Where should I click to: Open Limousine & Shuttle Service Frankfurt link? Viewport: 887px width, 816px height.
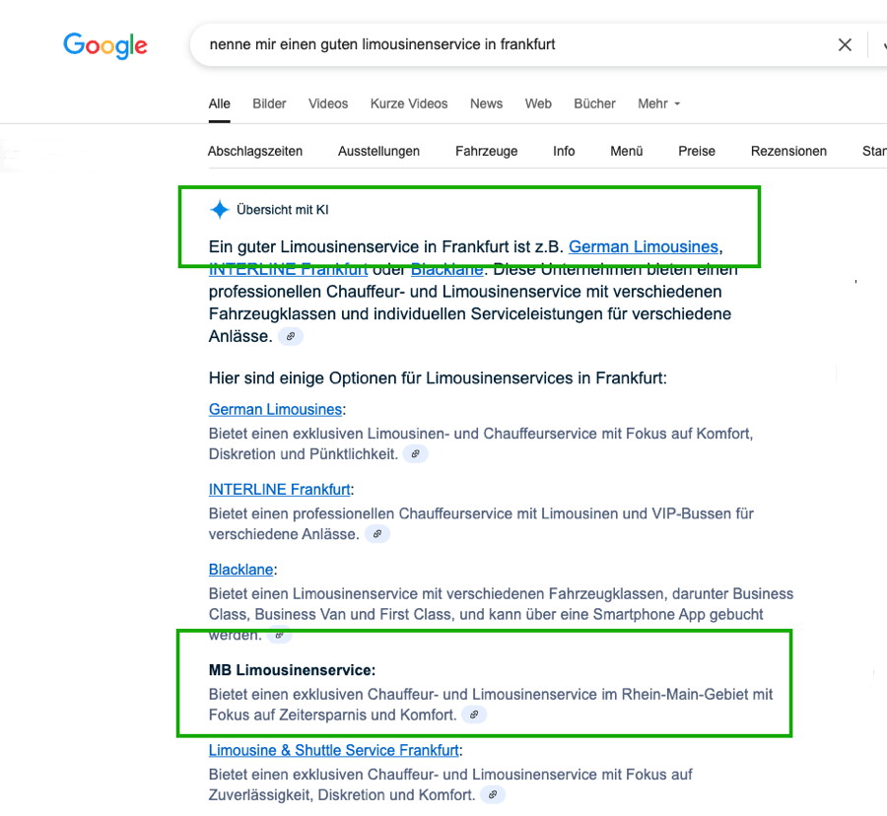coord(334,750)
